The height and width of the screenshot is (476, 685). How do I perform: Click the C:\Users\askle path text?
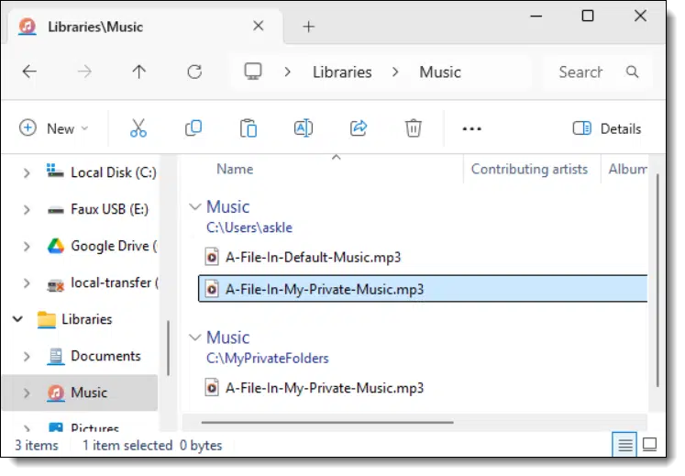click(x=249, y=227)
